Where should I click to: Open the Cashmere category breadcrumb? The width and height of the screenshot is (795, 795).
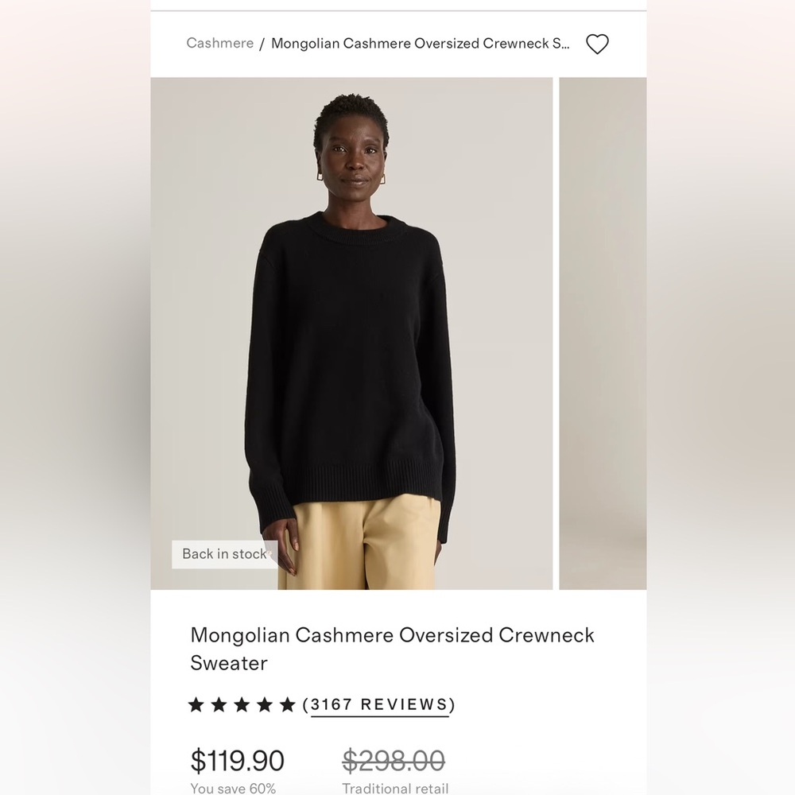coord(219,44)
